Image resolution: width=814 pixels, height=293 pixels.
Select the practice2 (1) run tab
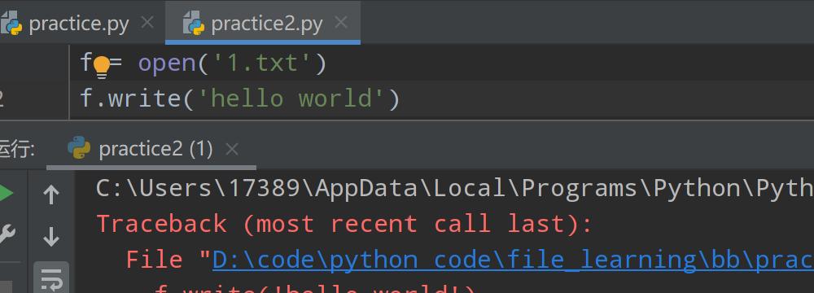(151, 150)
